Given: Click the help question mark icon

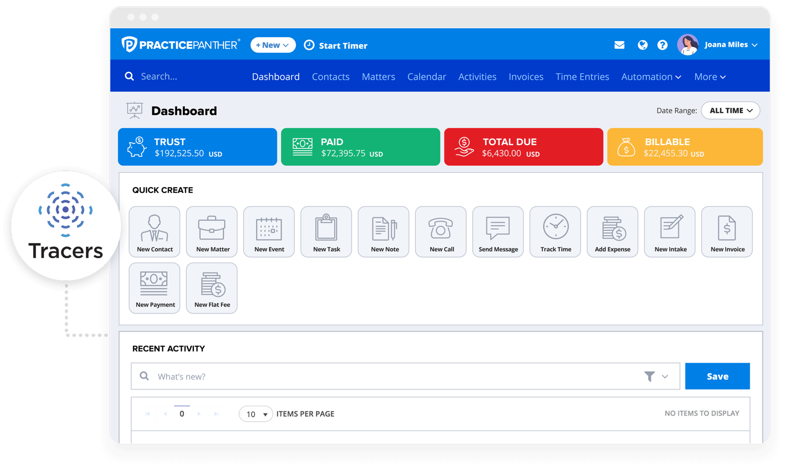Looking at the screenshot, I should pos(662,45).
